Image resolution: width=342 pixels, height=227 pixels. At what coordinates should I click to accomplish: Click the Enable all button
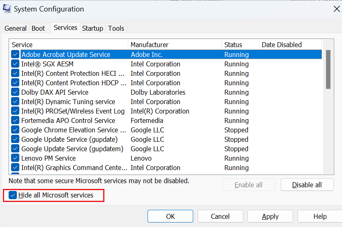(249, 185)
